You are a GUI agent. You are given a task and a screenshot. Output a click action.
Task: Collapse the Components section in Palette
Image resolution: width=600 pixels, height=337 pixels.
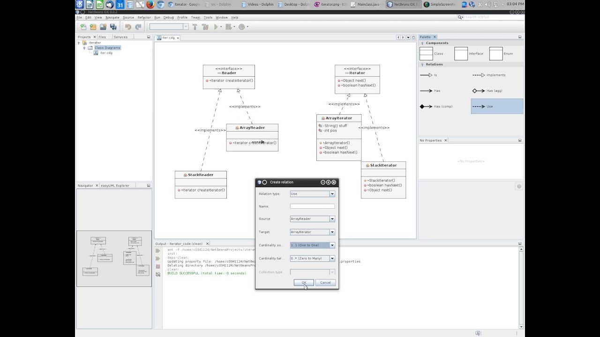(x=422, y=43)
